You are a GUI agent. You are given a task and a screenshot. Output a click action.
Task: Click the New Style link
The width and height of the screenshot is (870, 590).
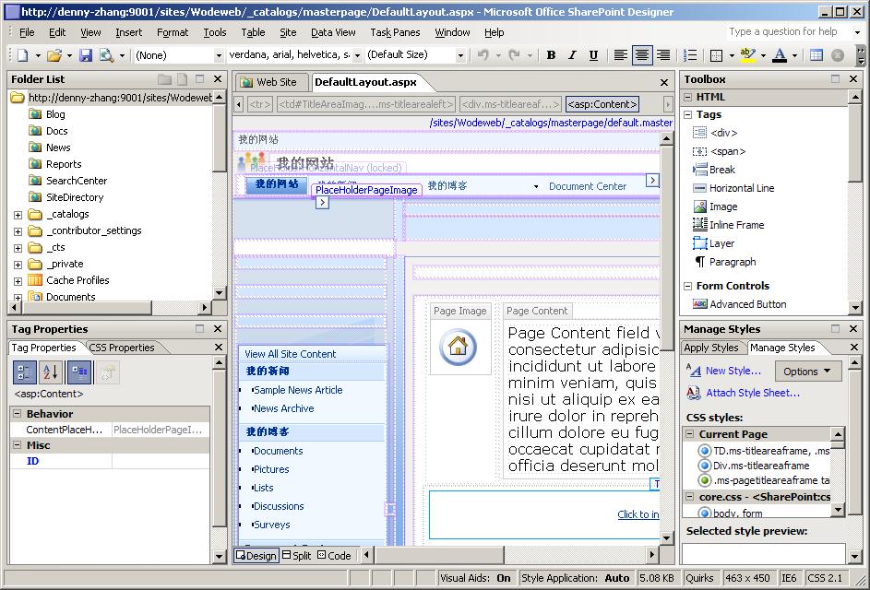[x=733, y=371]
